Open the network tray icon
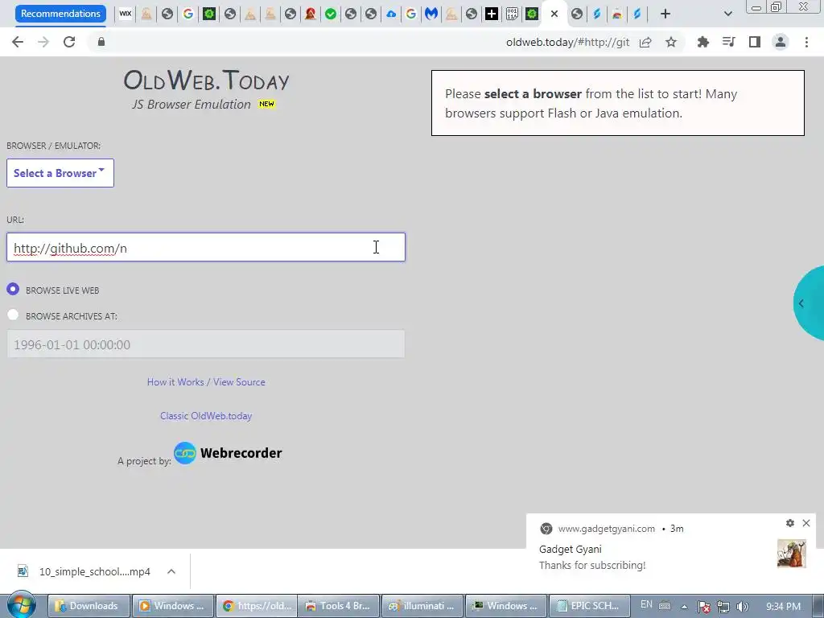The height and width of the screenshot is (618, 824). (x=723, y=607)
